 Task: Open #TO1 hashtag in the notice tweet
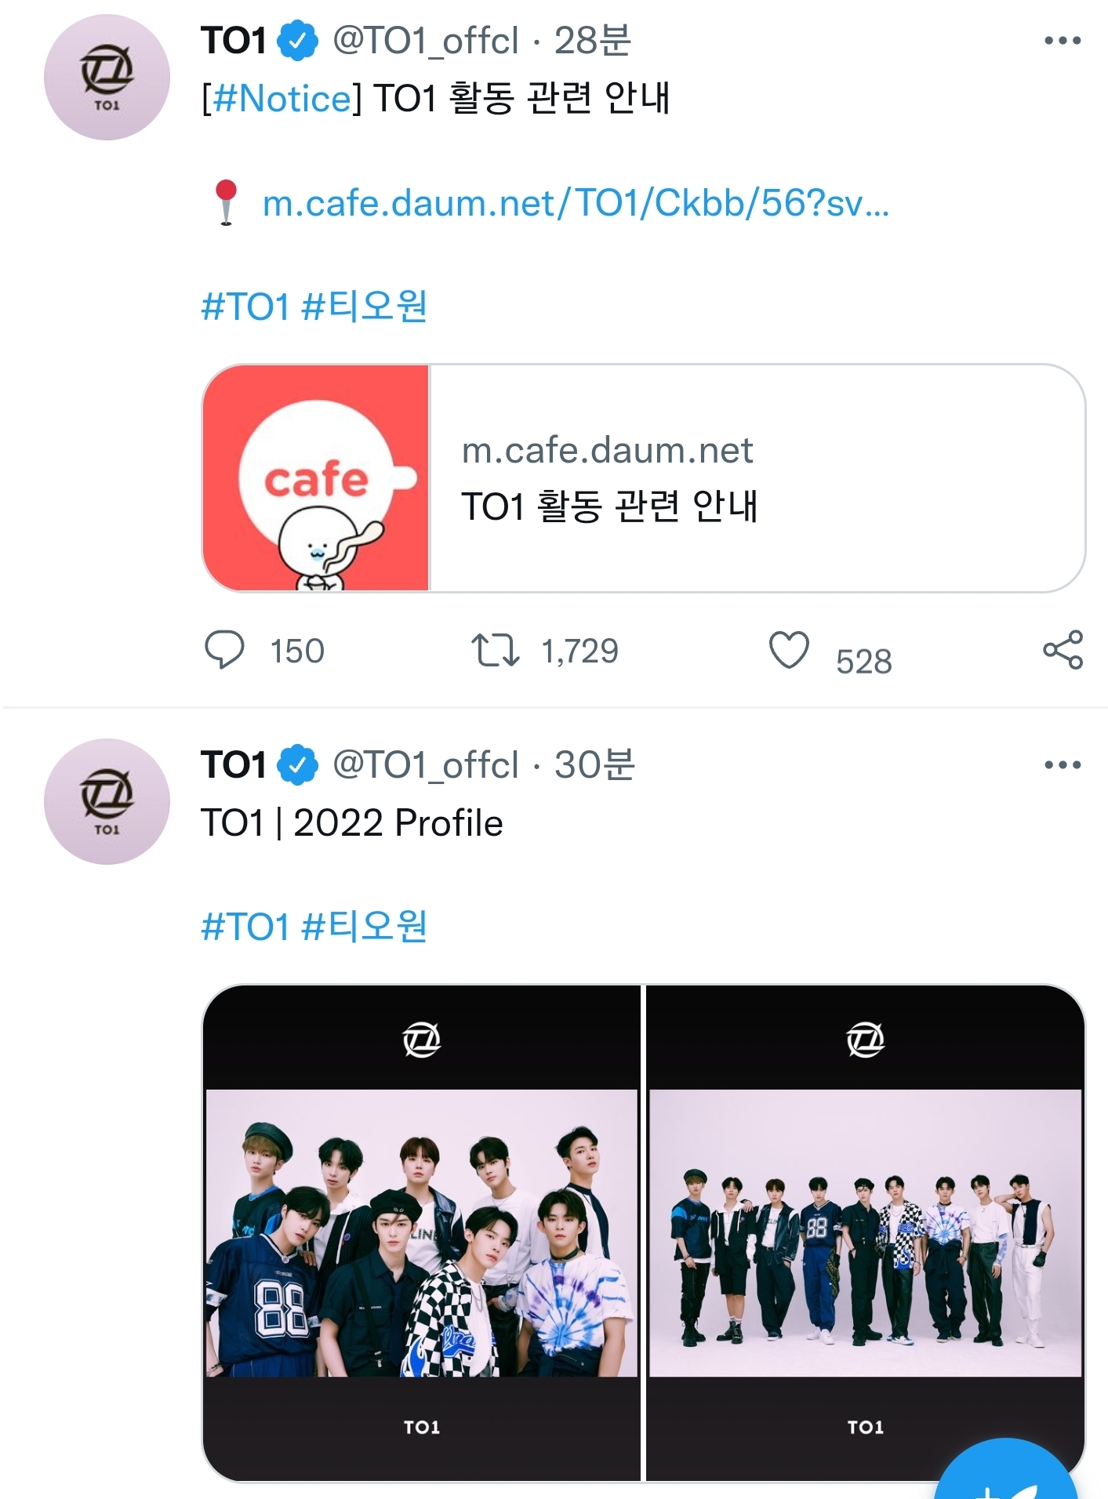click(x=245, y=307)
